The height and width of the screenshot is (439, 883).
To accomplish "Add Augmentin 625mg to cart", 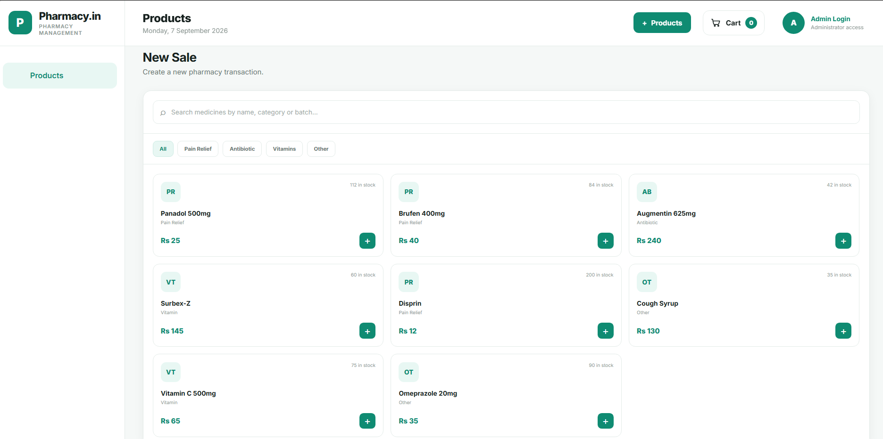I will pyautogui.click(x=843, y=241).
